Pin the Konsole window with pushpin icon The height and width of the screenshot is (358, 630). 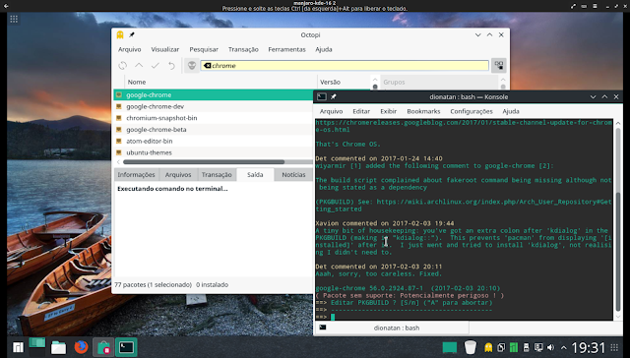pyautogui.click(x=333, y=96)
